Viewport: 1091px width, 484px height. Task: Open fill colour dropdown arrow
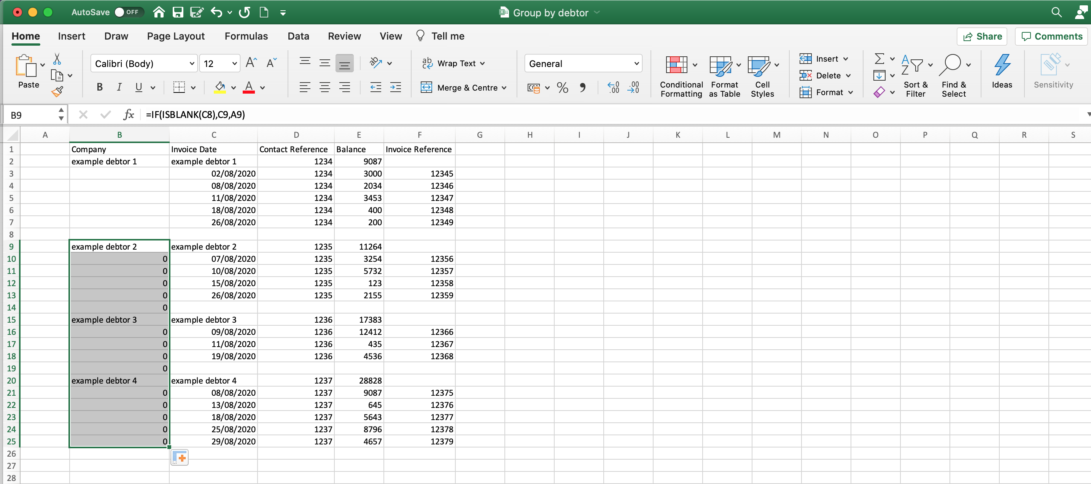[233, 88]
